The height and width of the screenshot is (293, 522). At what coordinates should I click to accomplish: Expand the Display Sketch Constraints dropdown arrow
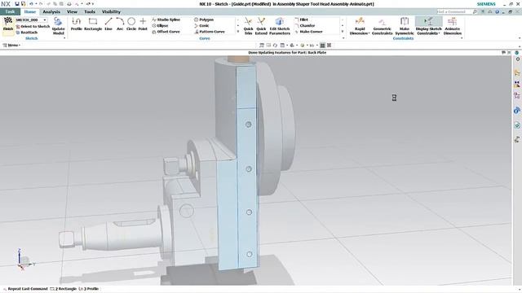(x=439, y=33)
